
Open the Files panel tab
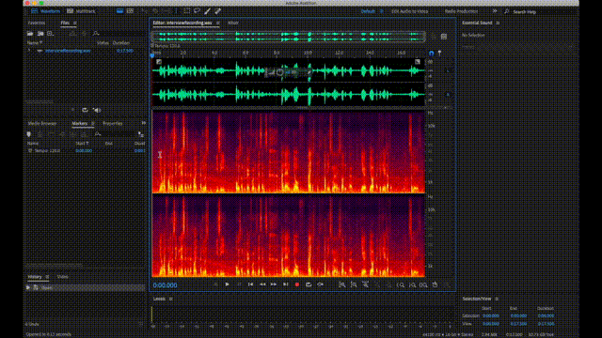(x=65, y=23)
